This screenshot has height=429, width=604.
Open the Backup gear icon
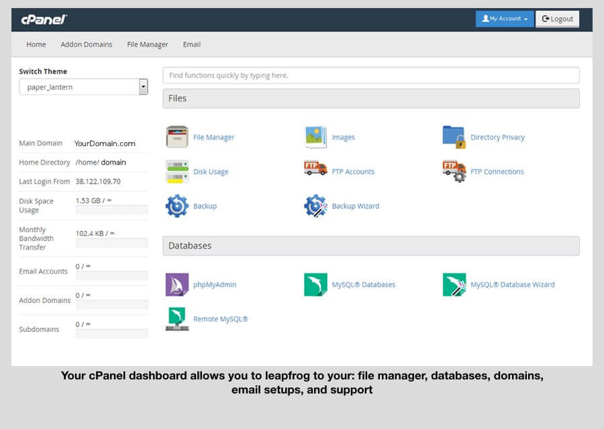click(177, 206)
